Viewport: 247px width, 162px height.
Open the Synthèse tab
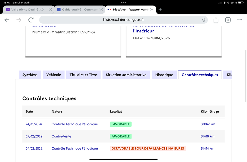(x=30, y=75)
